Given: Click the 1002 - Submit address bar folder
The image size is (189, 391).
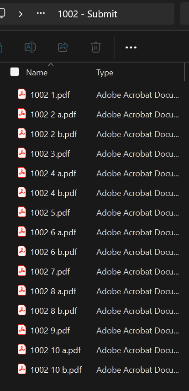Looking at the screenshot, I should (x=88, y=14).
